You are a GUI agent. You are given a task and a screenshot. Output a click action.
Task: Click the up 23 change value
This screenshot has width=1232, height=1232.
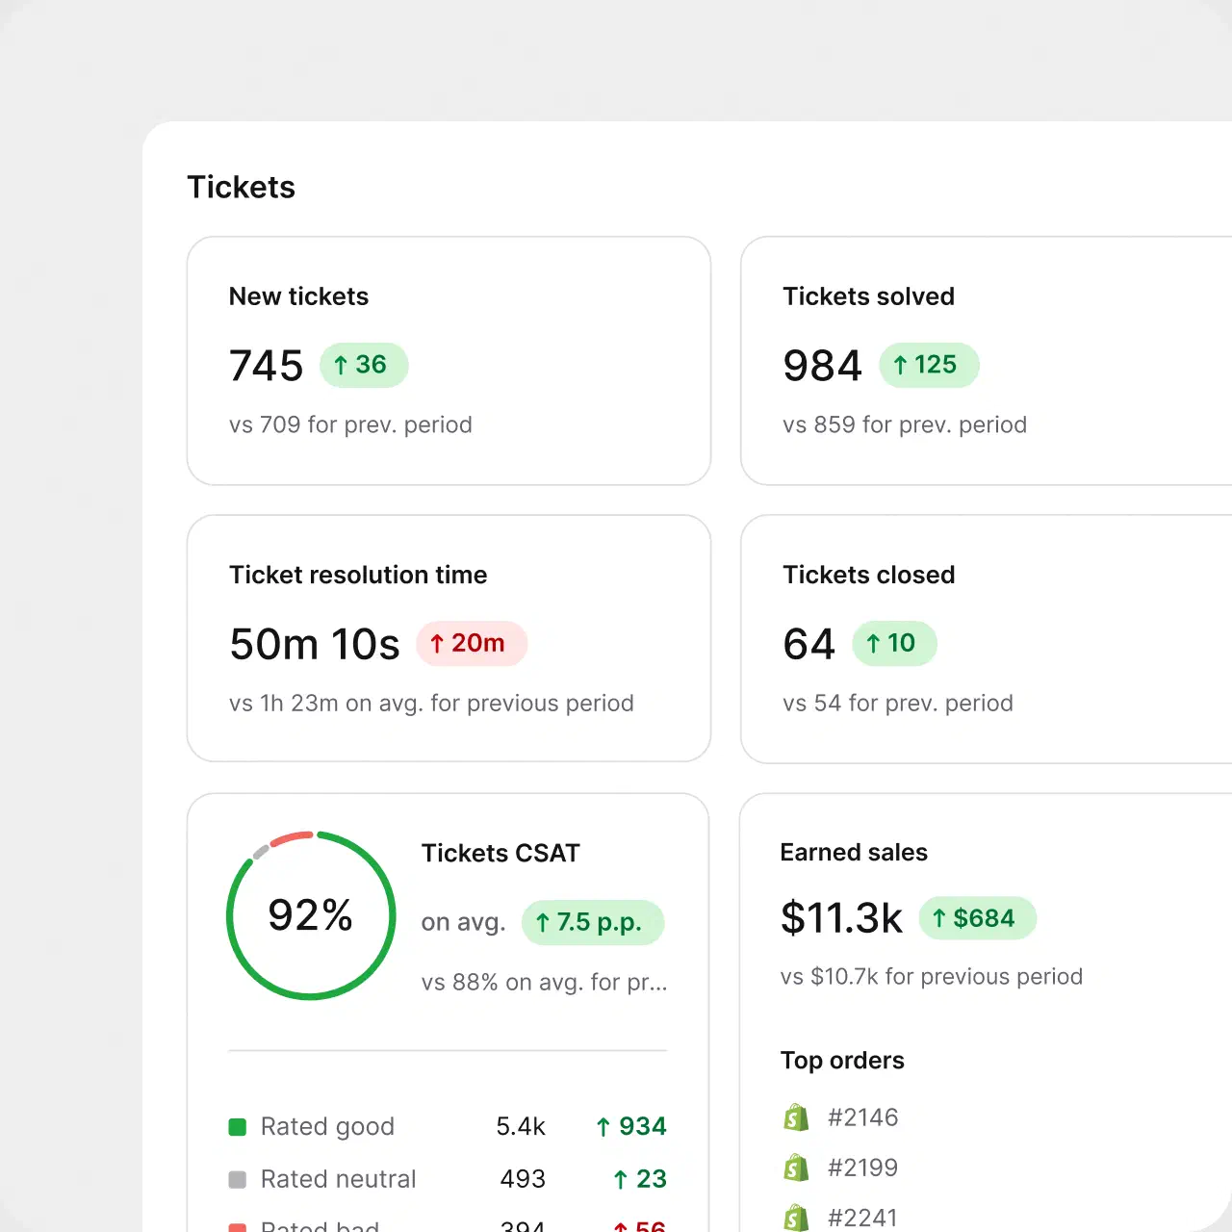point(640,1179)
